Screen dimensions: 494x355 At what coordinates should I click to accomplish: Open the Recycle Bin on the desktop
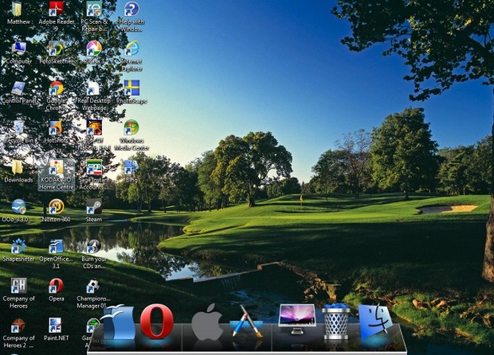click(x=18, y=127)
